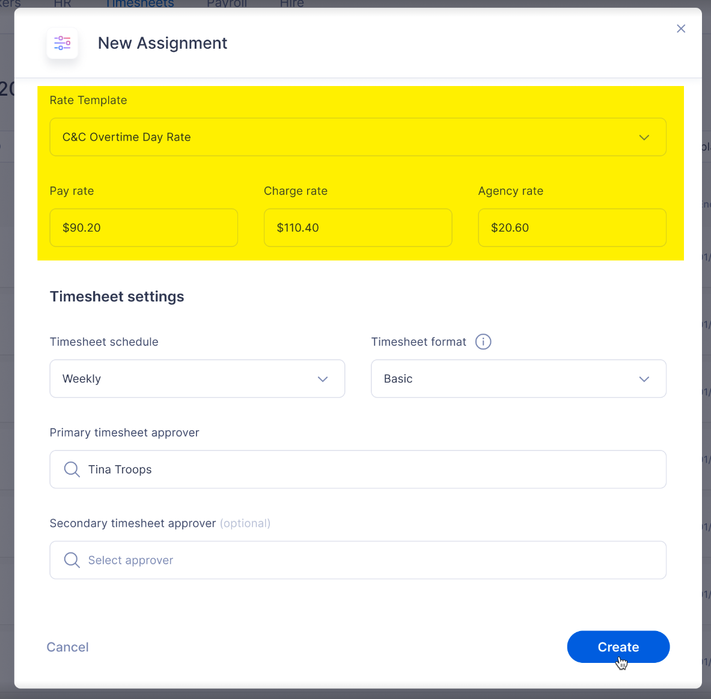Click the New Assignment title text
The image size is (711, 699).
(x=162, y=43)
